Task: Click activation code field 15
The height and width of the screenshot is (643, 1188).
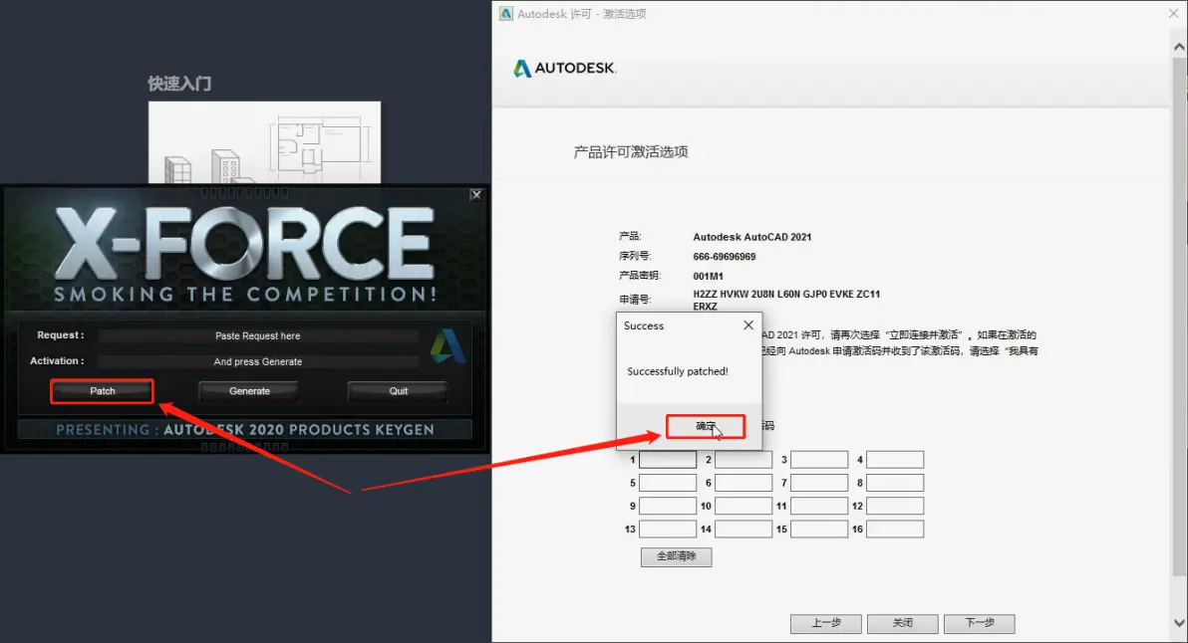Action: pos(819,529)
